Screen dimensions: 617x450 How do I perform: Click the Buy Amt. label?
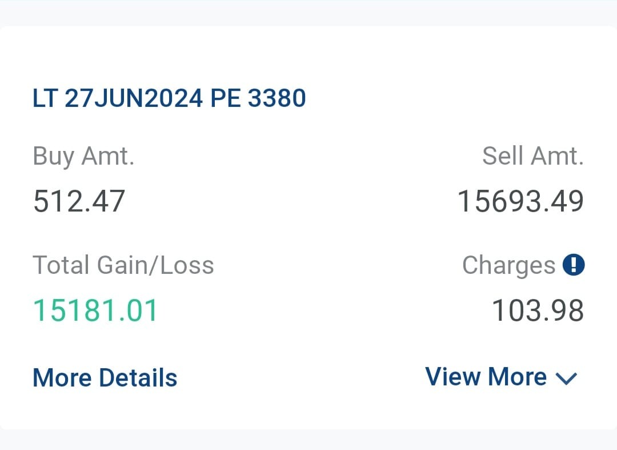pyautogui.click(x=83, y=156)
